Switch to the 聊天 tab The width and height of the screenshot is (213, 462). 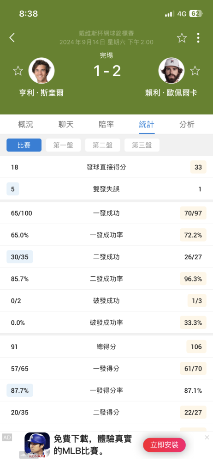click(66, 124)
